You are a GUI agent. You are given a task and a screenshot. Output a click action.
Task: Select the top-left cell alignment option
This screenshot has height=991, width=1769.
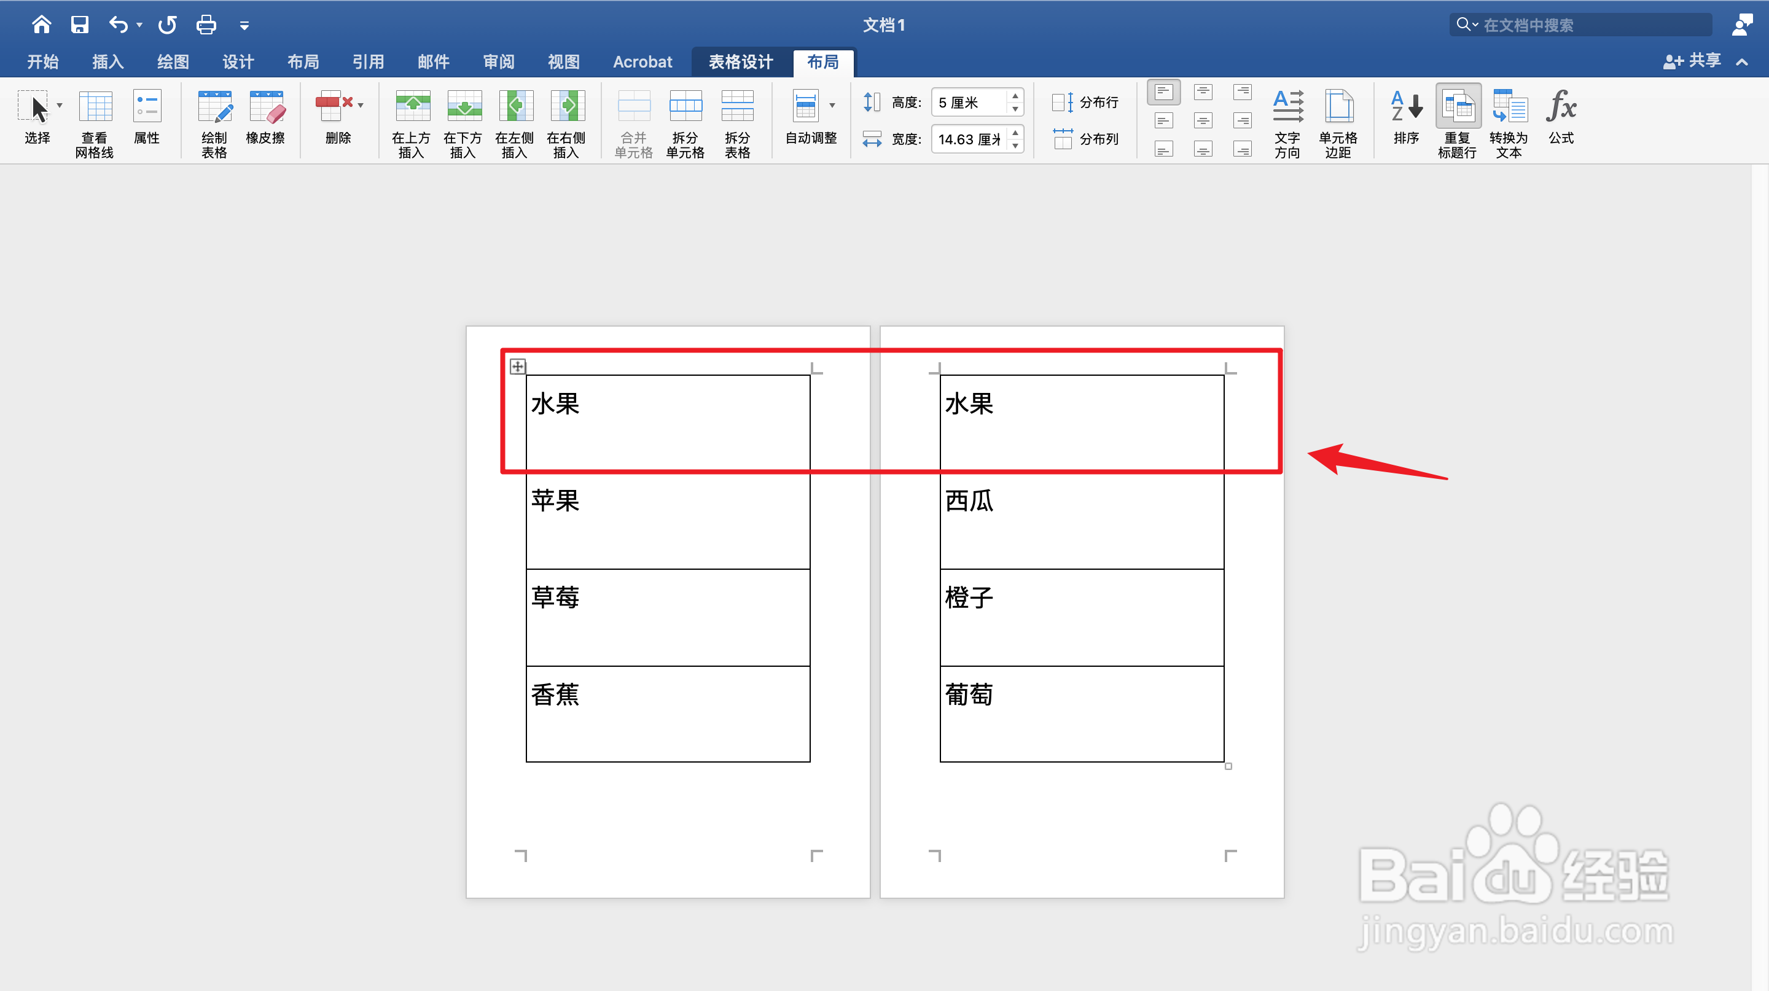[x=1163, y=91]
